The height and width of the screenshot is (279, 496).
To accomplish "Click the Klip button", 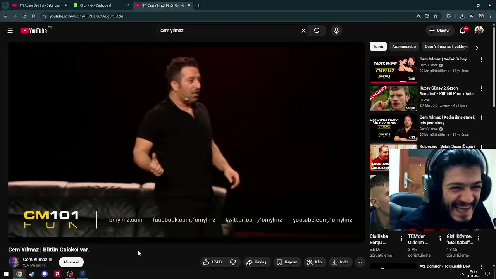I will pos(314,262).
